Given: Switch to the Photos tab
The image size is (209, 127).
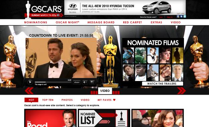Looking at the screenshot, I should pyautogui.click(x=67, y=100).
